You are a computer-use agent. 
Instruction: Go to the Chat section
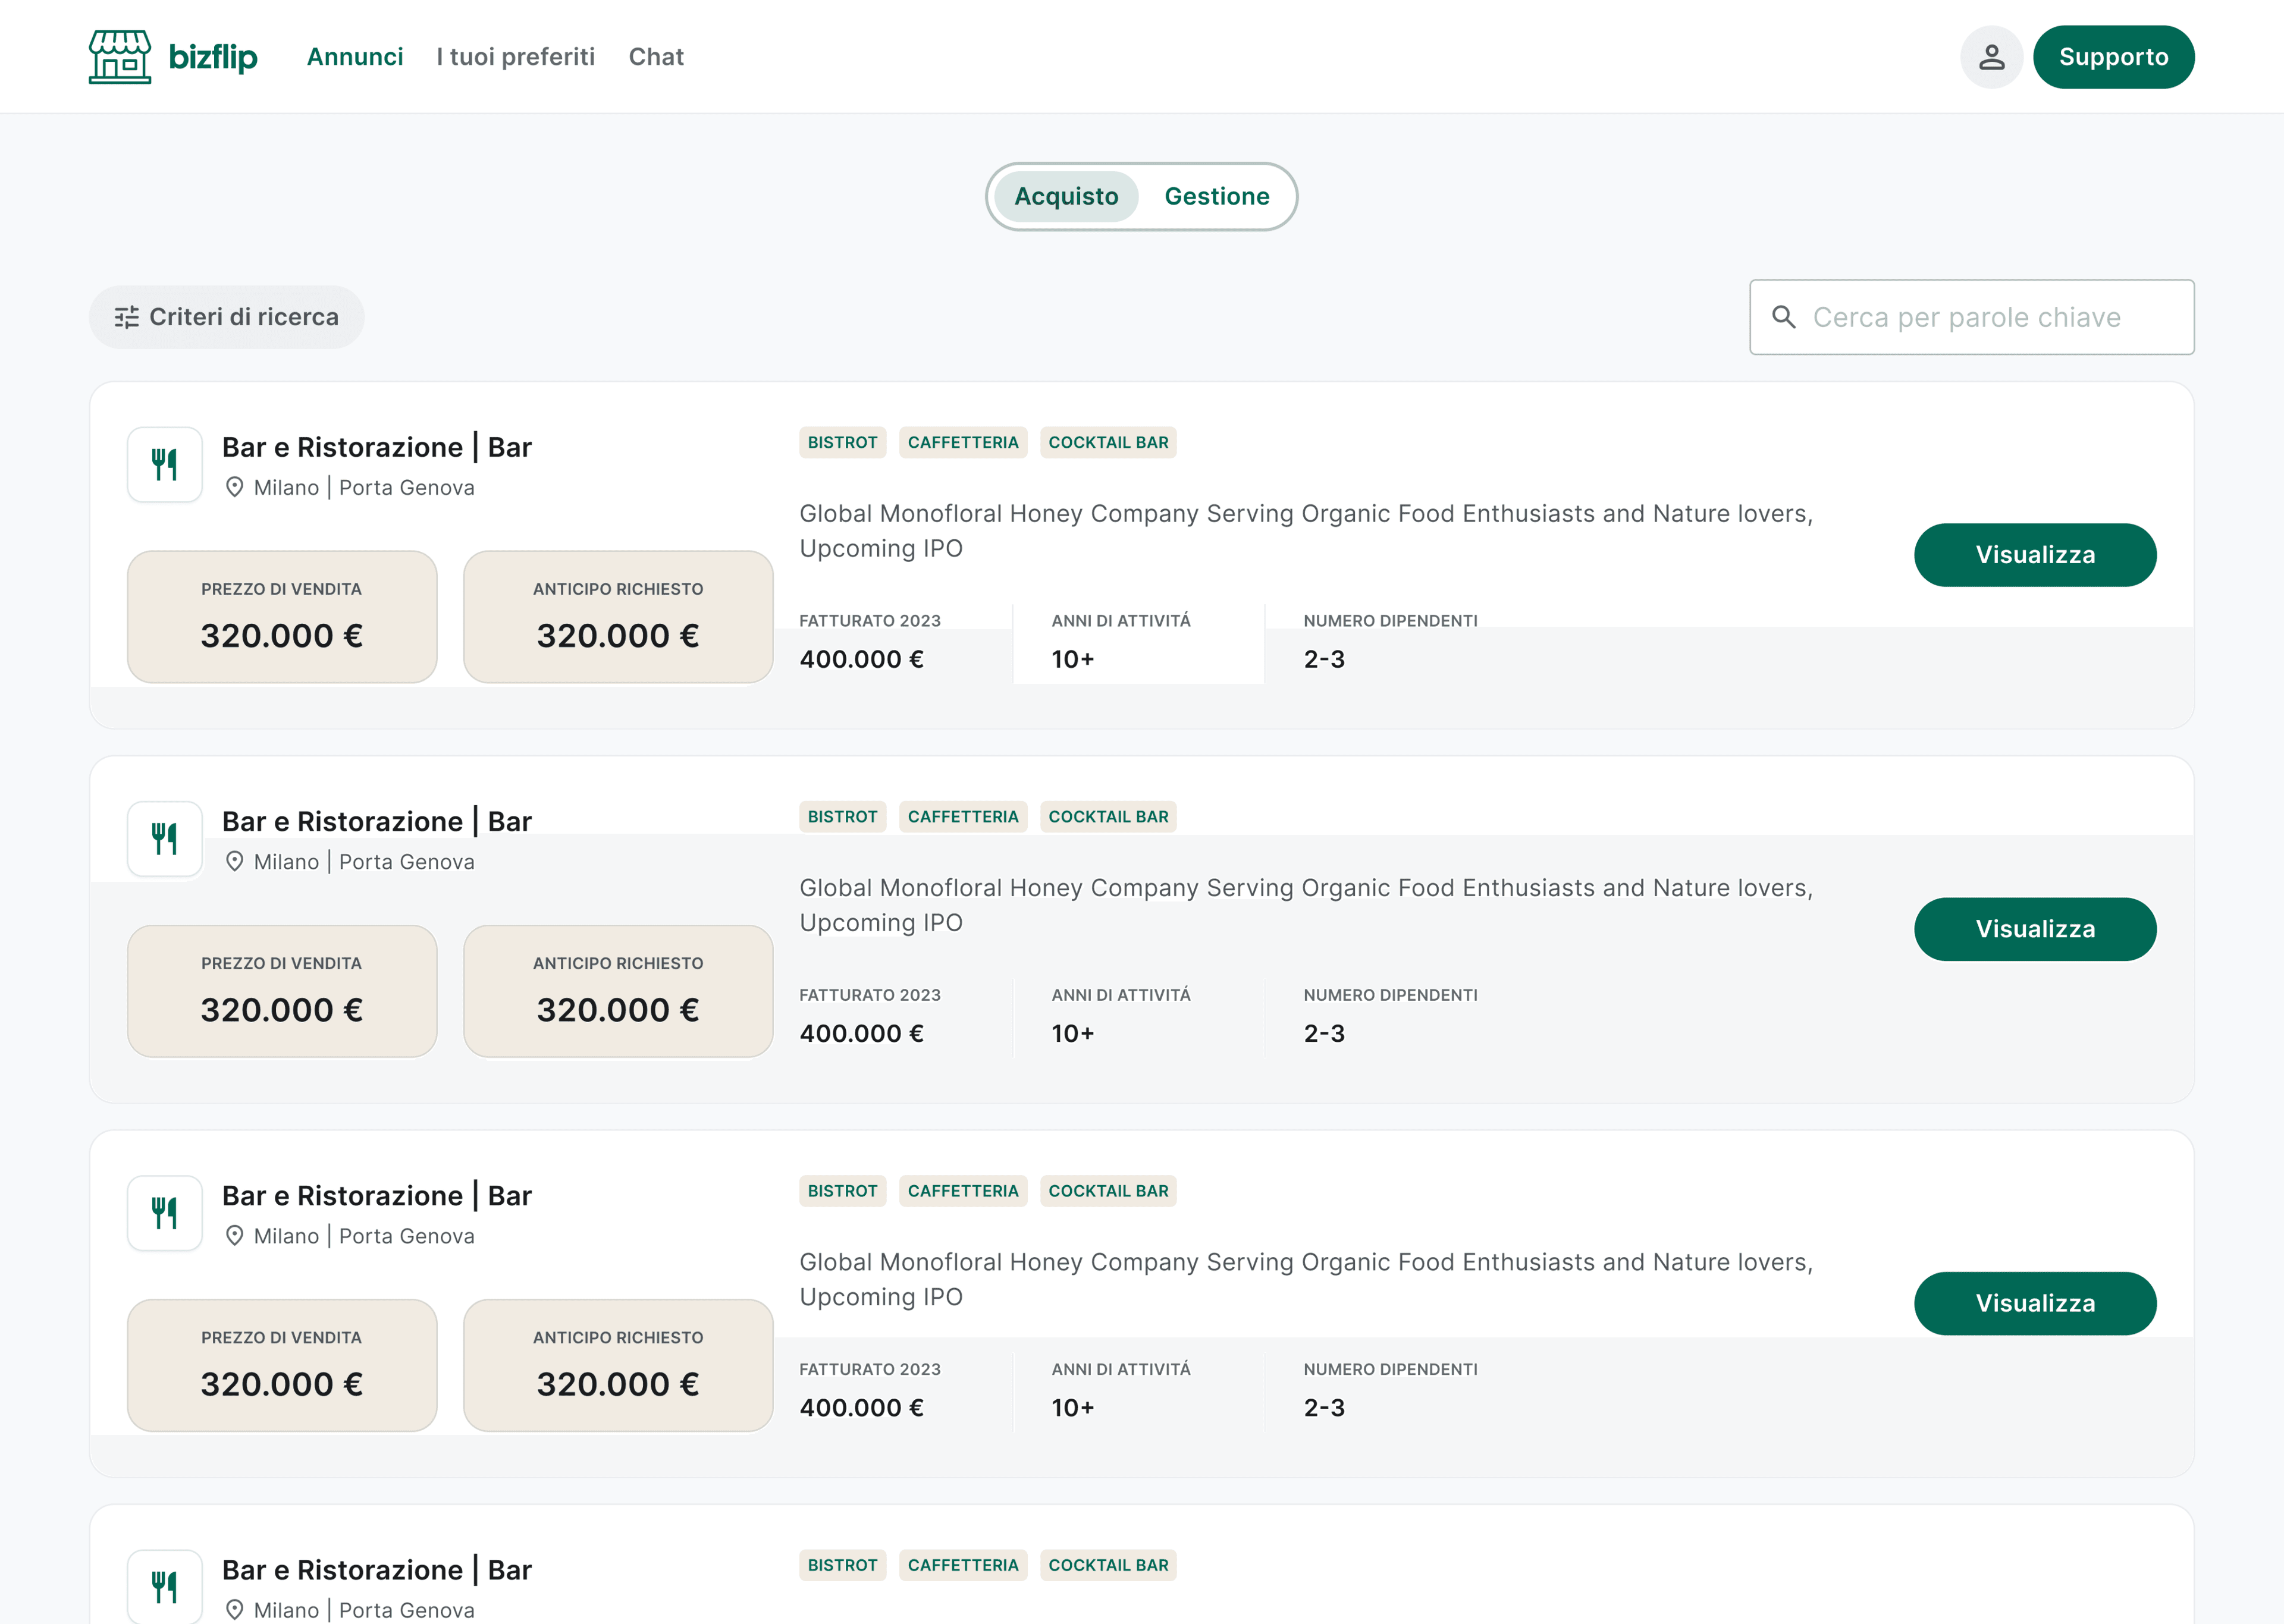pyautogui.click(x=656, y=57)
